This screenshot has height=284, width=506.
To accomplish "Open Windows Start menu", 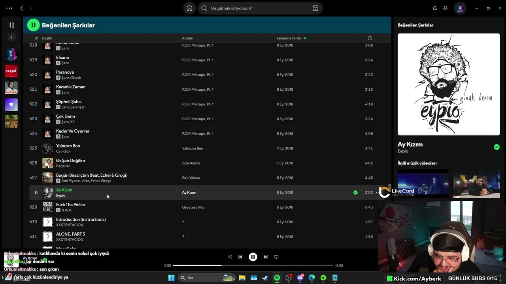I will (171, 278).
